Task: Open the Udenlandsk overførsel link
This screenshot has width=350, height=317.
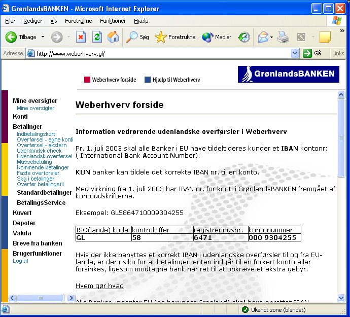Action: tap(45, 156)
